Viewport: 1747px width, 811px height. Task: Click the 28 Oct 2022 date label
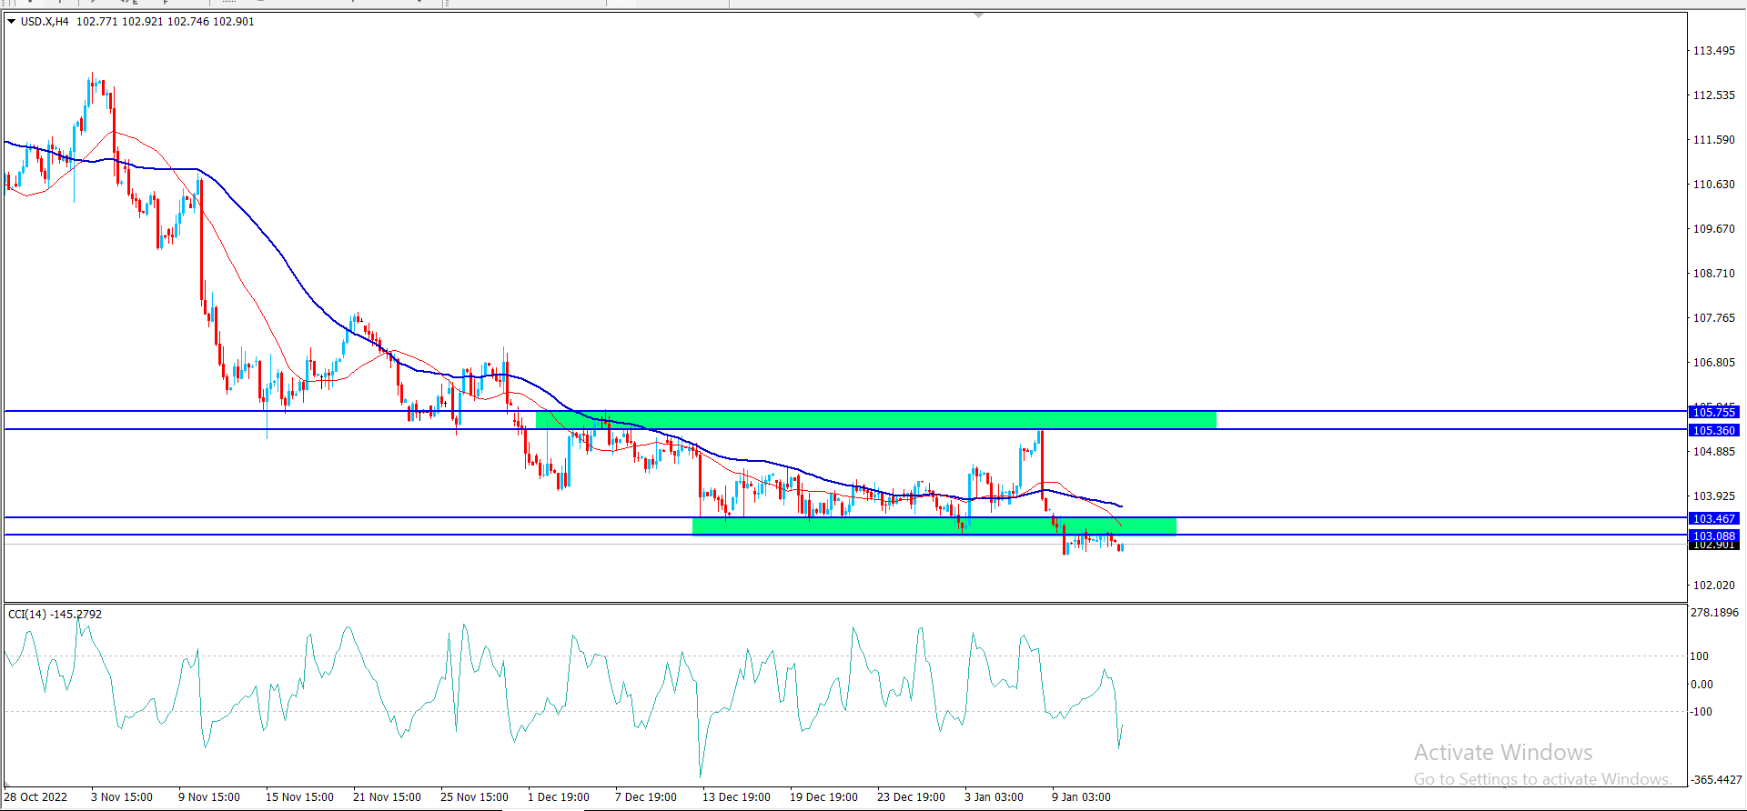point(36,797)
